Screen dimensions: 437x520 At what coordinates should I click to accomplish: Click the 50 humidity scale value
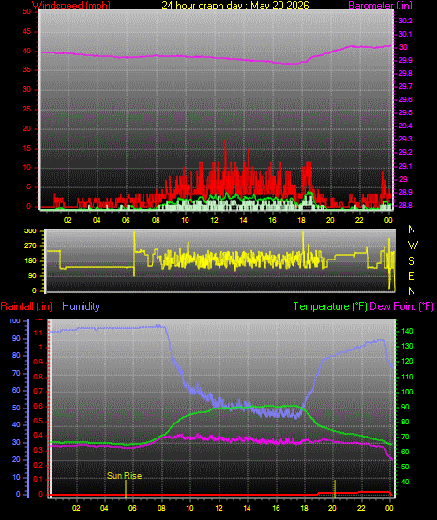[16, 408]
